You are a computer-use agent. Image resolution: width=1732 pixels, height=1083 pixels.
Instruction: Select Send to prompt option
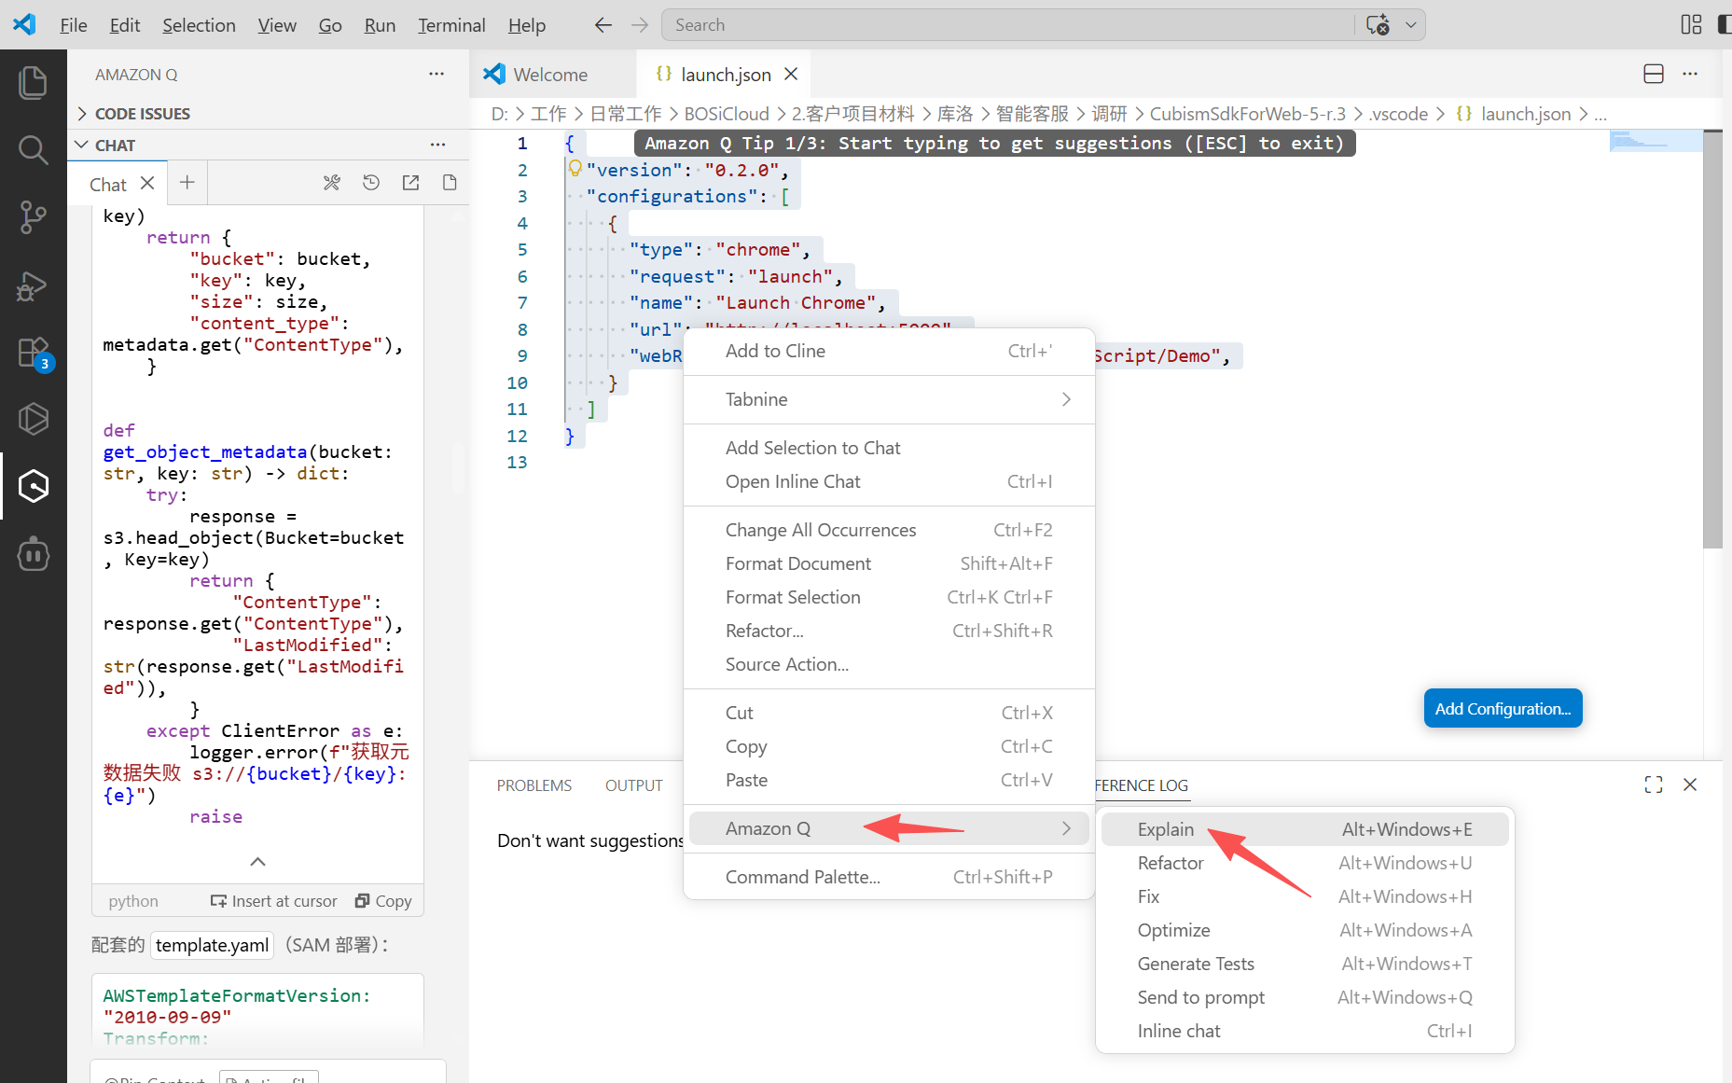(1305, 997)
